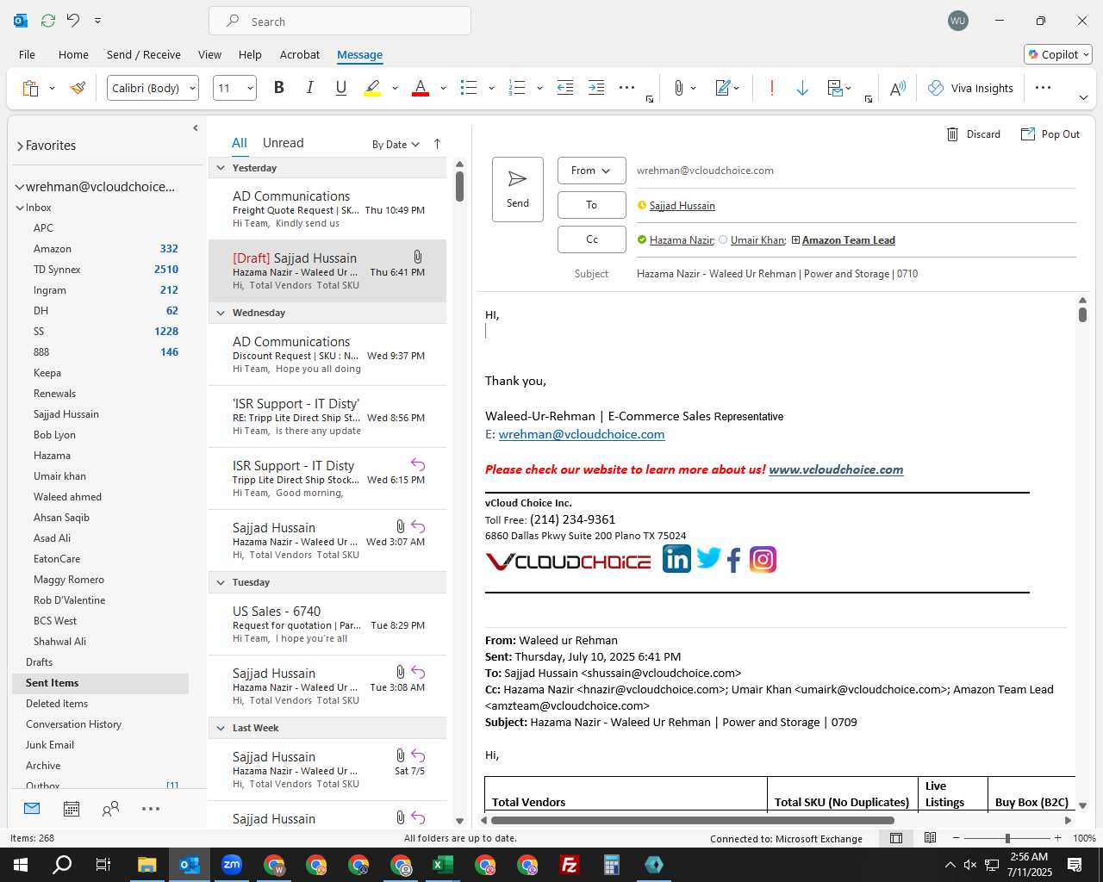Pop Out the message window

click(1050, 134)
